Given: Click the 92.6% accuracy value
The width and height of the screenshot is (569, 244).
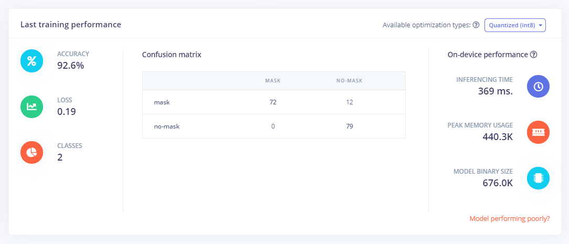Looking at the screenshot, I should (70, 66).
